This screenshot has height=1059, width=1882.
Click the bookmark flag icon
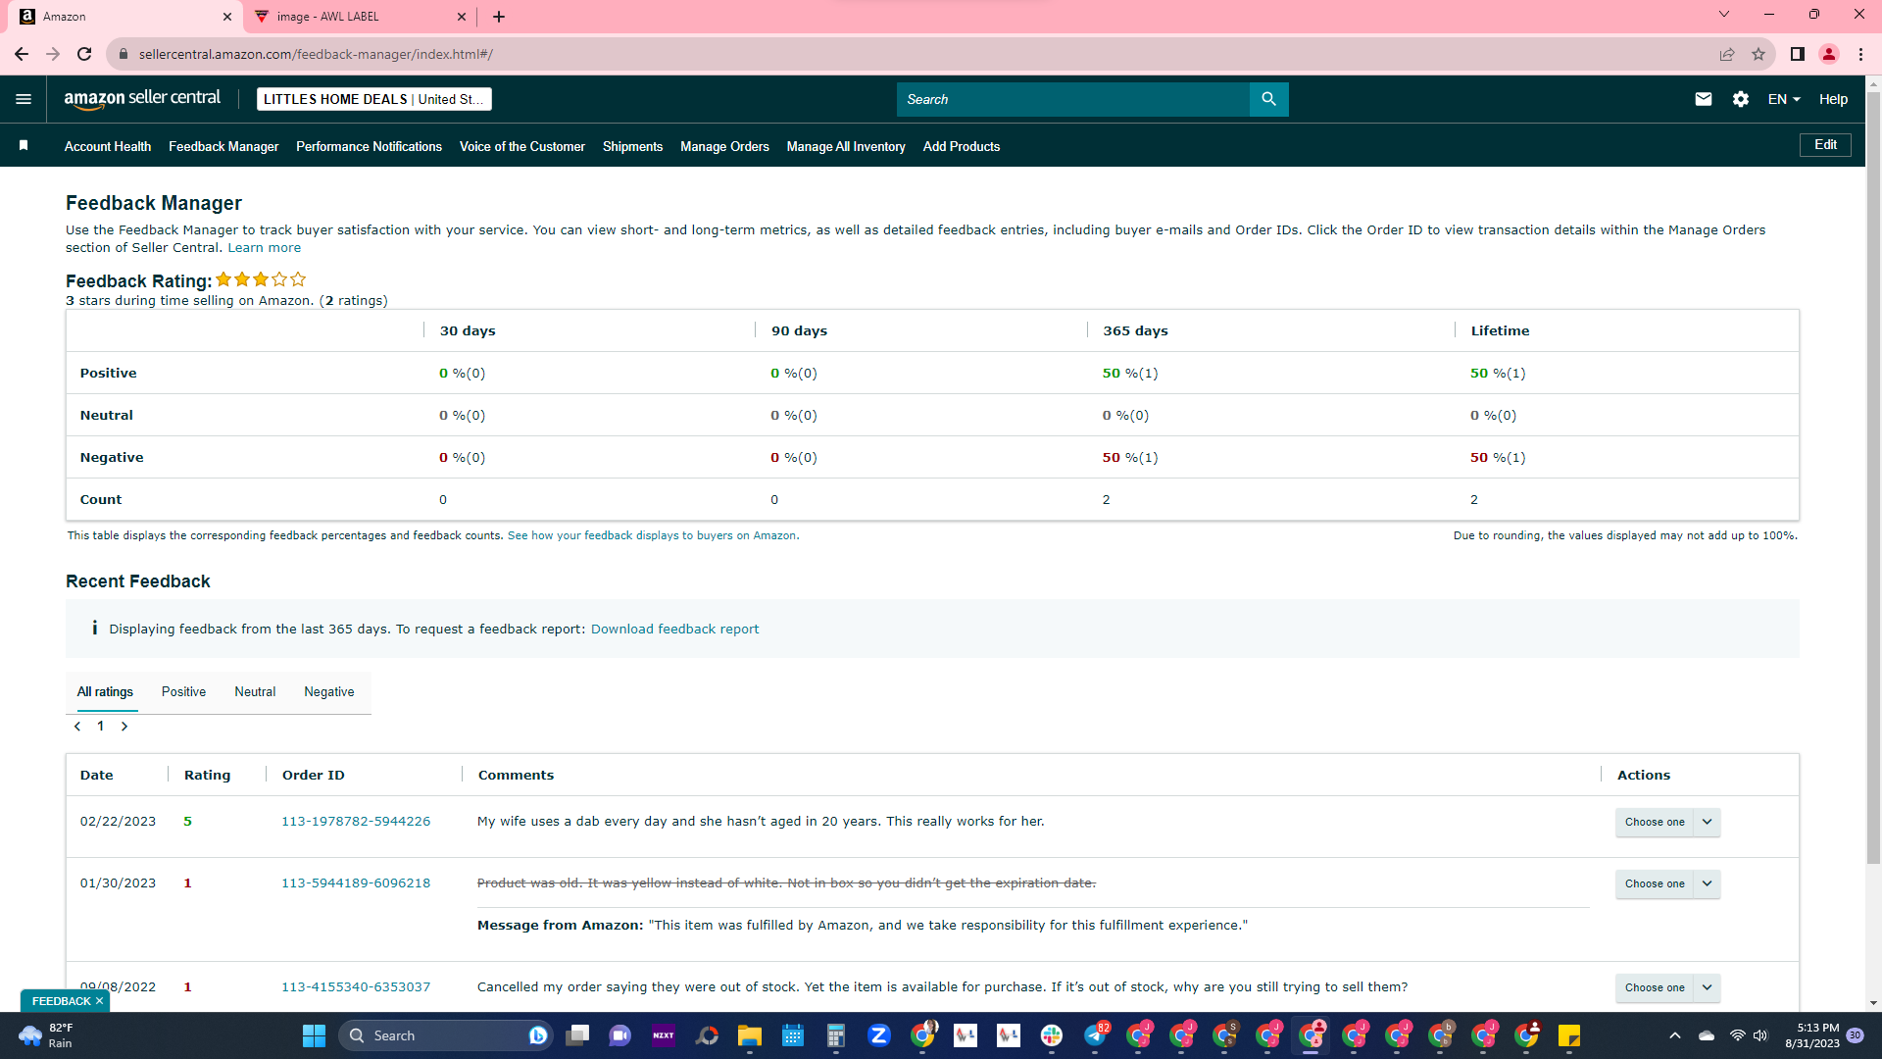(x=24, y=145)
